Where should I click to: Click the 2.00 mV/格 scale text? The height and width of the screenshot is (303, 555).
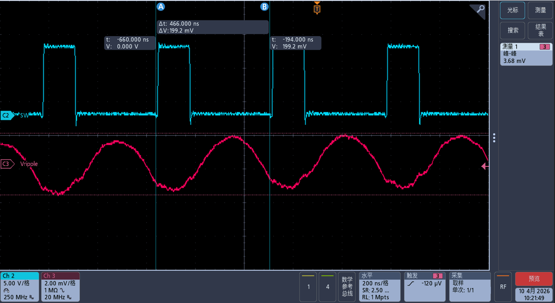coord(59,283)
